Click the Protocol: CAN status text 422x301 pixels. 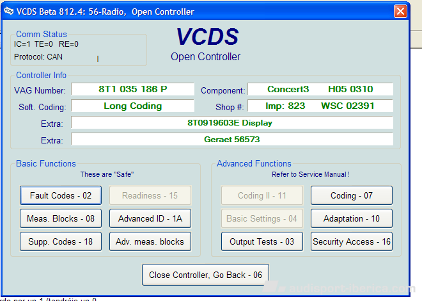[38, 57]
